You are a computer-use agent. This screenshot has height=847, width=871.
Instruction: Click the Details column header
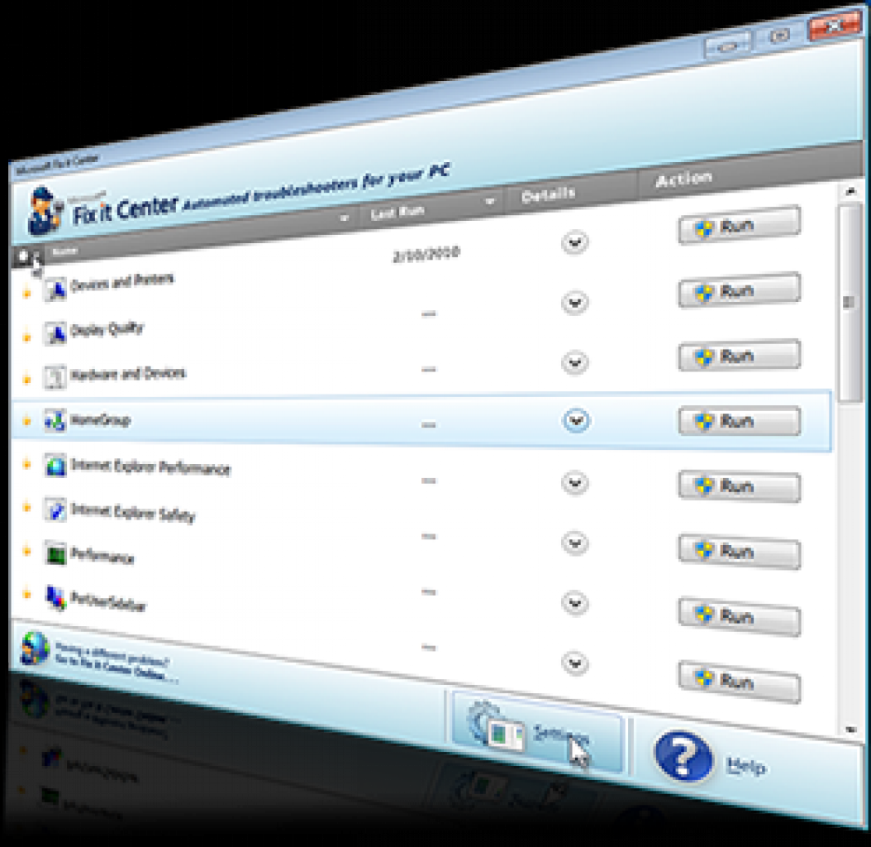tap(548, 194)
